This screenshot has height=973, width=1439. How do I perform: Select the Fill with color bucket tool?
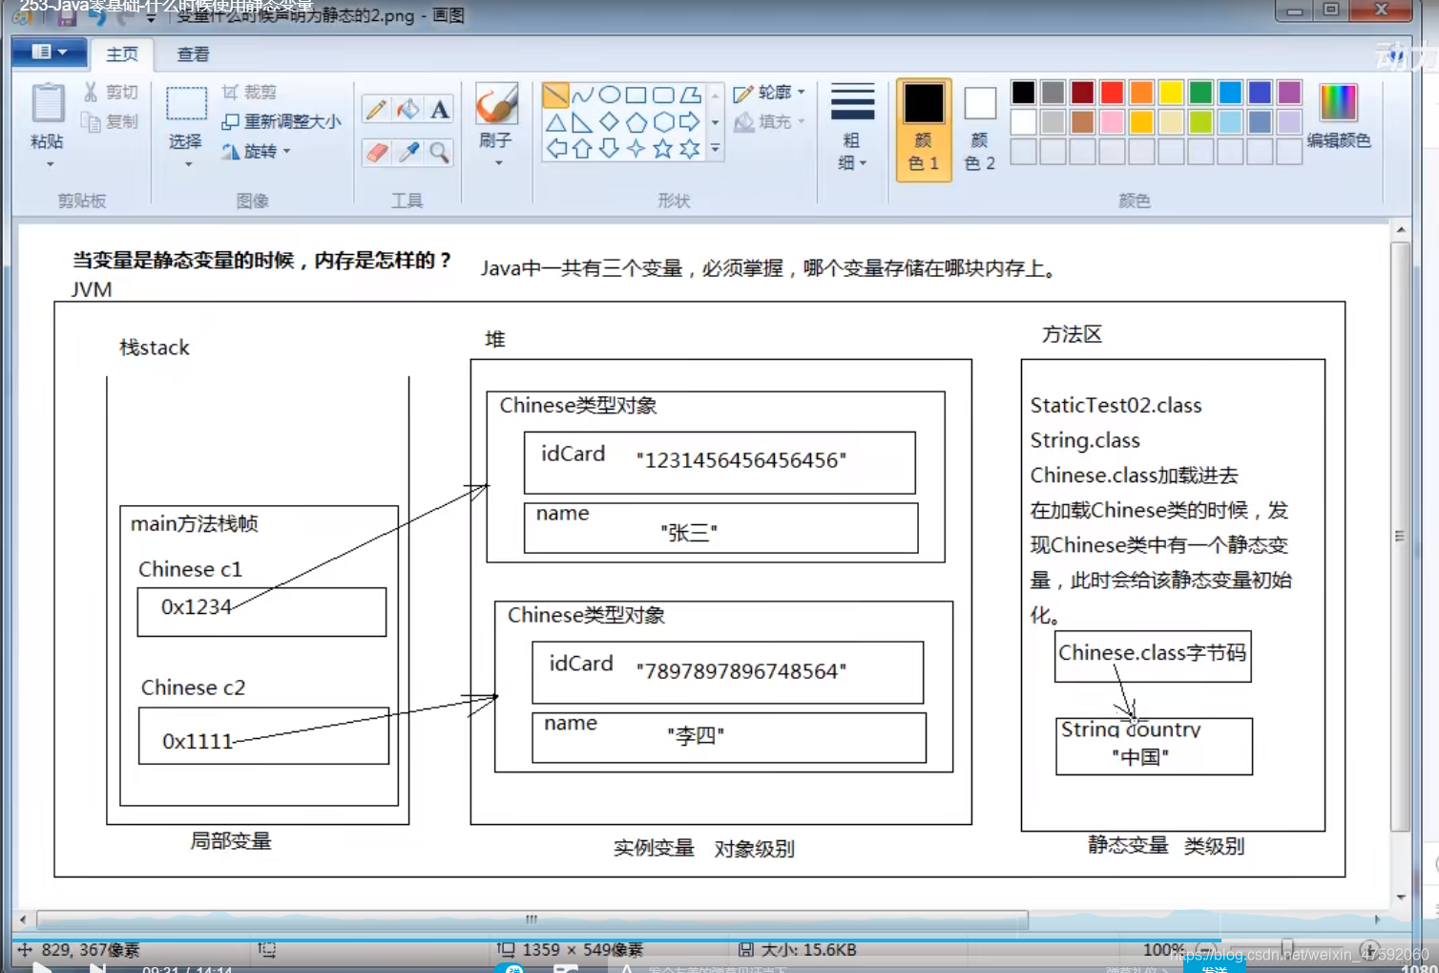click(x=407, y=110)
